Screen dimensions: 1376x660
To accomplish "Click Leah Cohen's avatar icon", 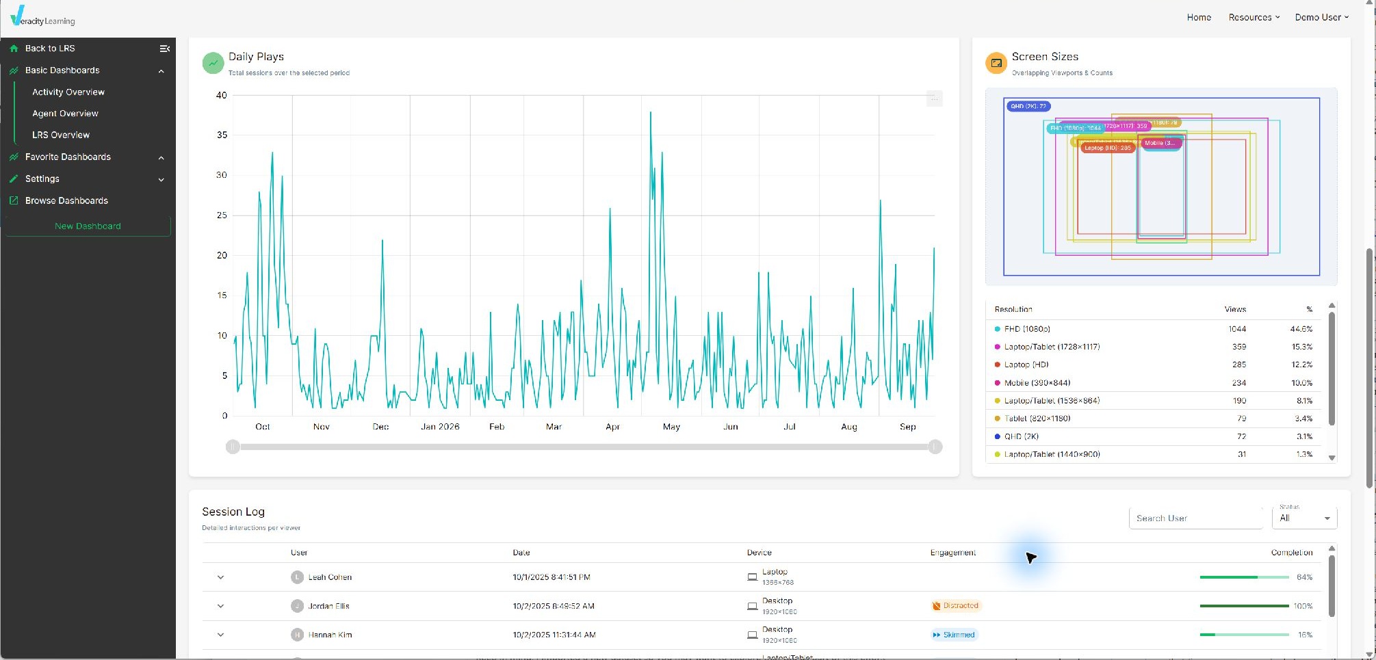I will pyautogui.click(x=297, y=577).
